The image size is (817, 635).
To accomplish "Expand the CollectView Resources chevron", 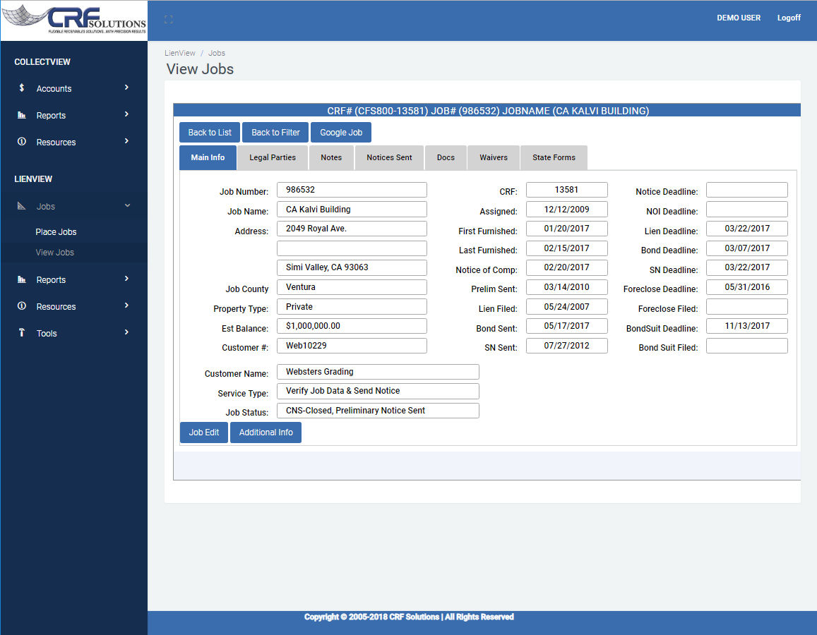I will [x=126, y=141].
